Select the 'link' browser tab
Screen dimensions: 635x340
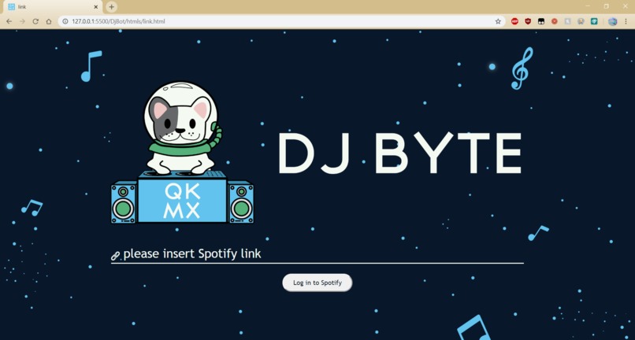[52, 7]
